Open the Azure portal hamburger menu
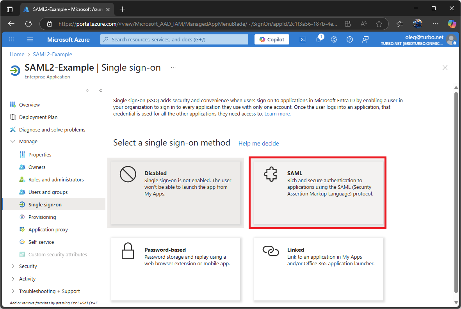Image resolution: width=461 pixels, height=309 pixels. 30,39
